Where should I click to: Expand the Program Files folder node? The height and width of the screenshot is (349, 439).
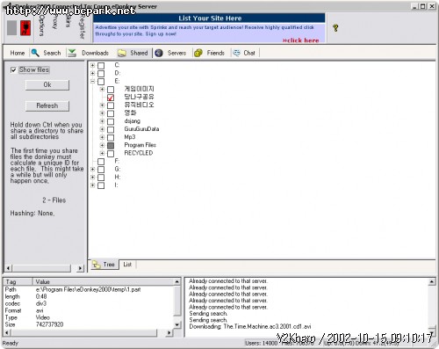pyautogui.click(x=102, y=145)
